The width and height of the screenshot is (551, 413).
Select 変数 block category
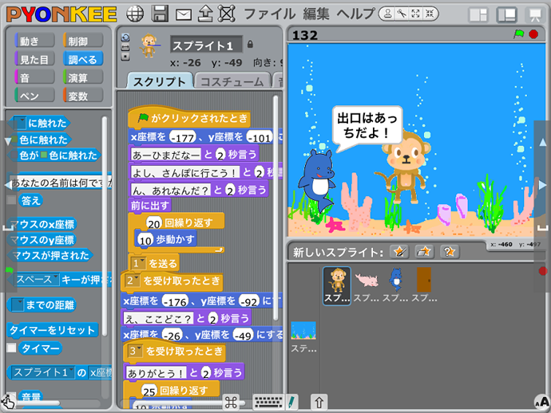pos(83,96)
